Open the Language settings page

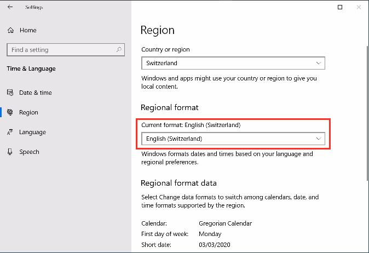[x=32, y=132]
